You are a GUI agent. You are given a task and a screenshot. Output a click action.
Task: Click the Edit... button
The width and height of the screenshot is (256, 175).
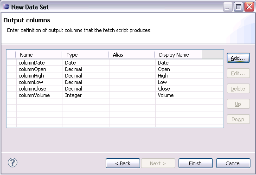[x=238, y=73]
